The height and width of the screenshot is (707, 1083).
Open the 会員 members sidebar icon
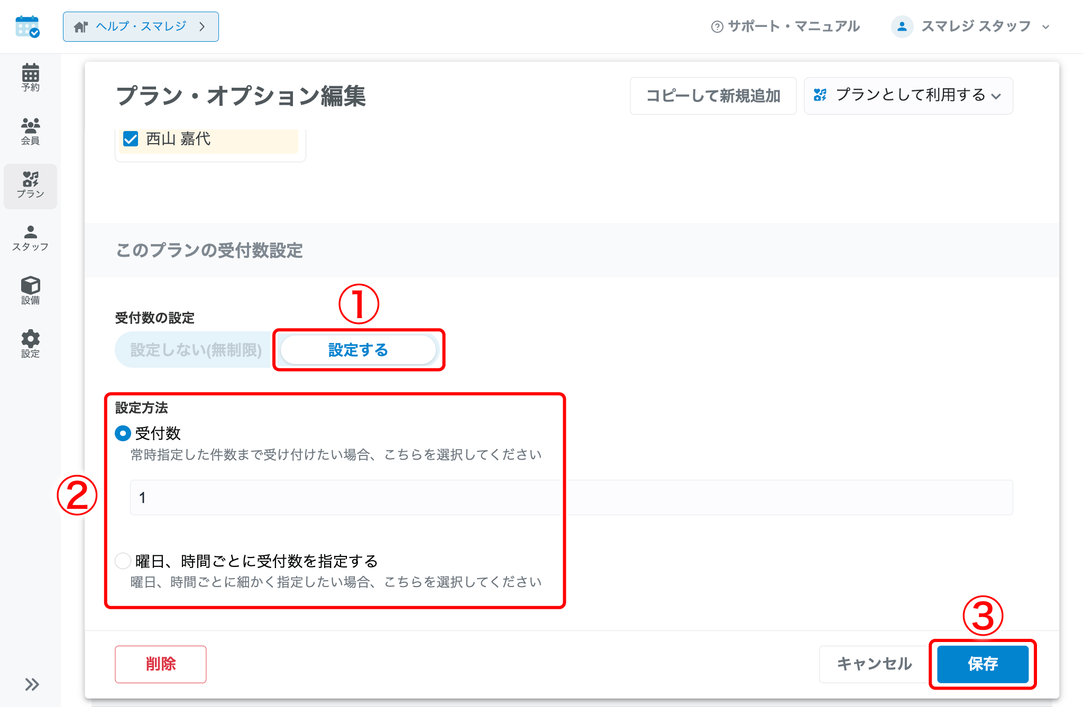30,131
